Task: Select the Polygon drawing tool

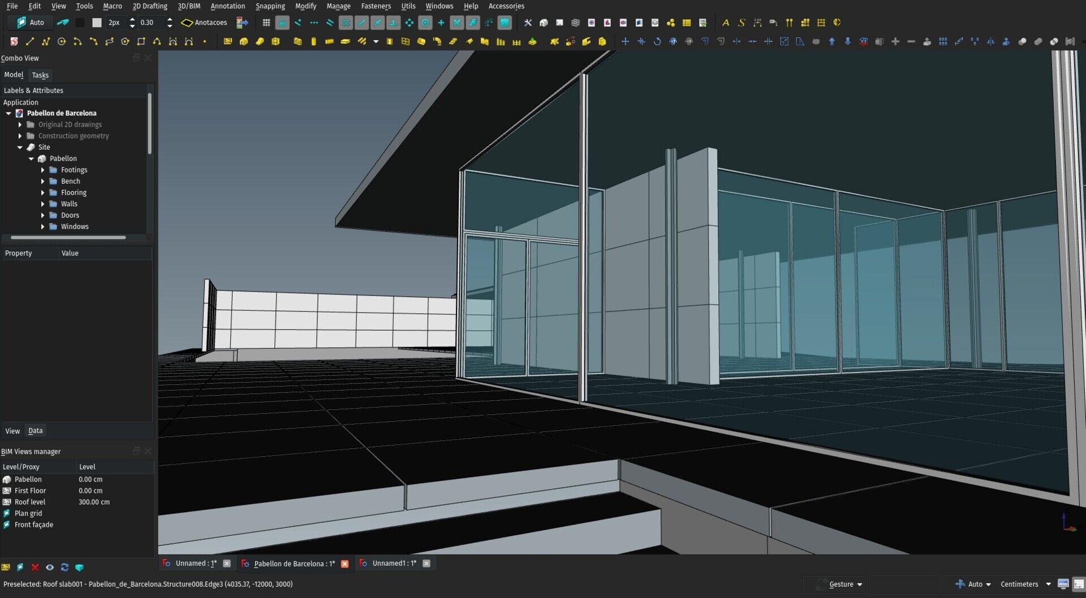Action: pos(125,41)
